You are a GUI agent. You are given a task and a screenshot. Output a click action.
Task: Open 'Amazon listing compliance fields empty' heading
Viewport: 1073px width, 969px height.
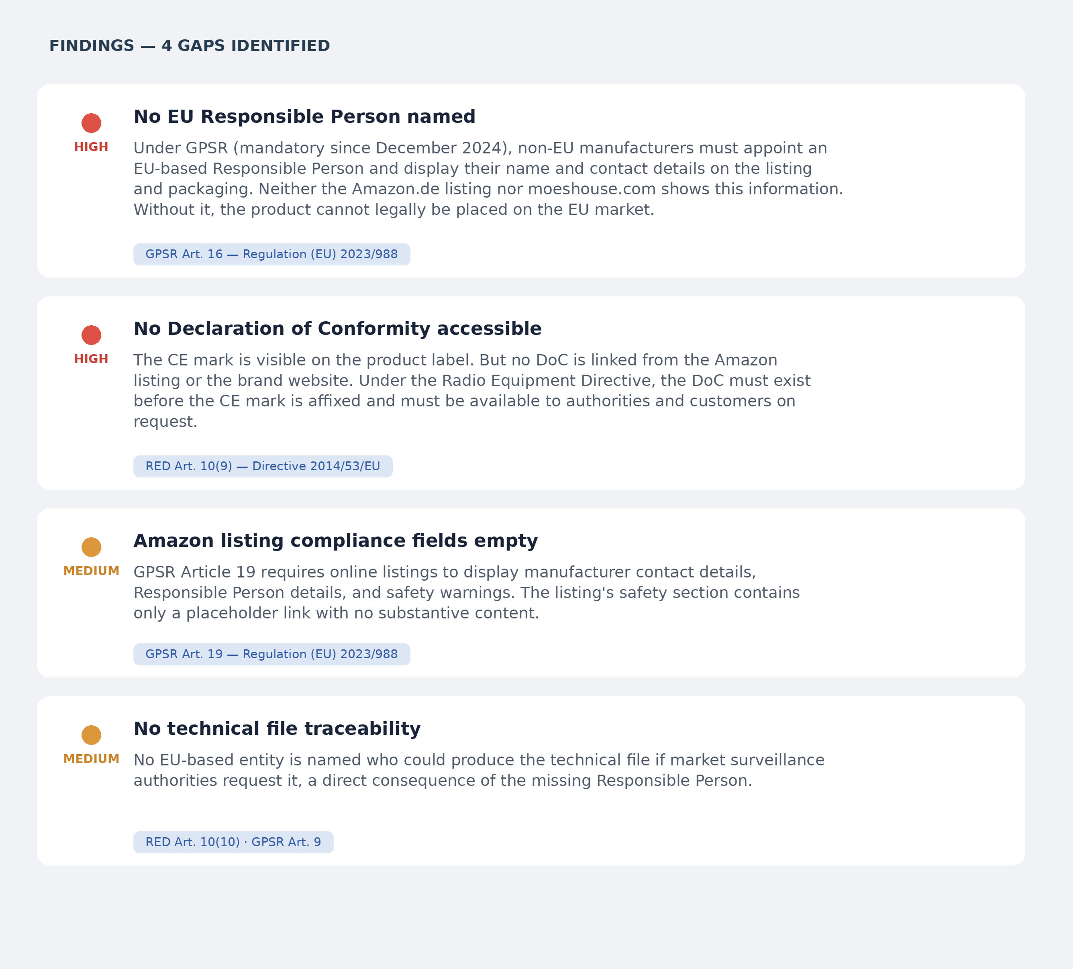pos(335,541)
